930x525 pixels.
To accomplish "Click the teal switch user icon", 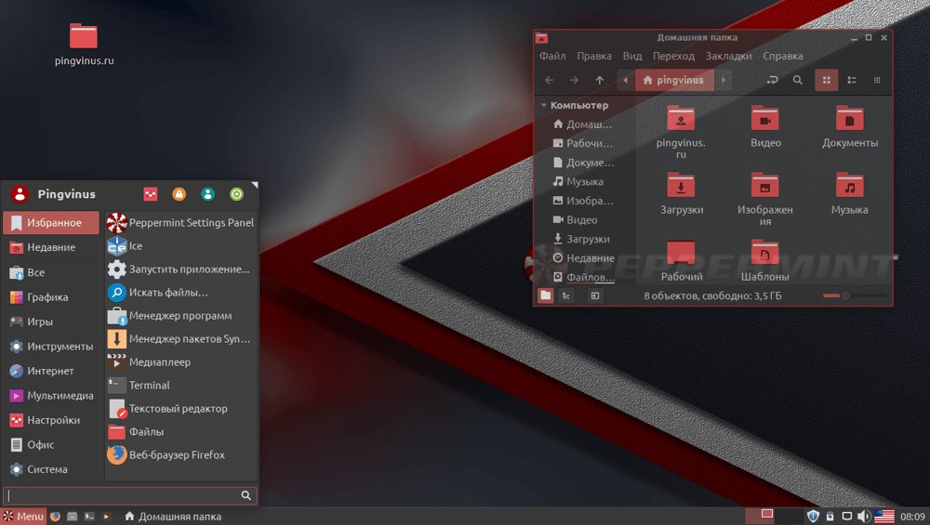I will (x=207, y=194).
